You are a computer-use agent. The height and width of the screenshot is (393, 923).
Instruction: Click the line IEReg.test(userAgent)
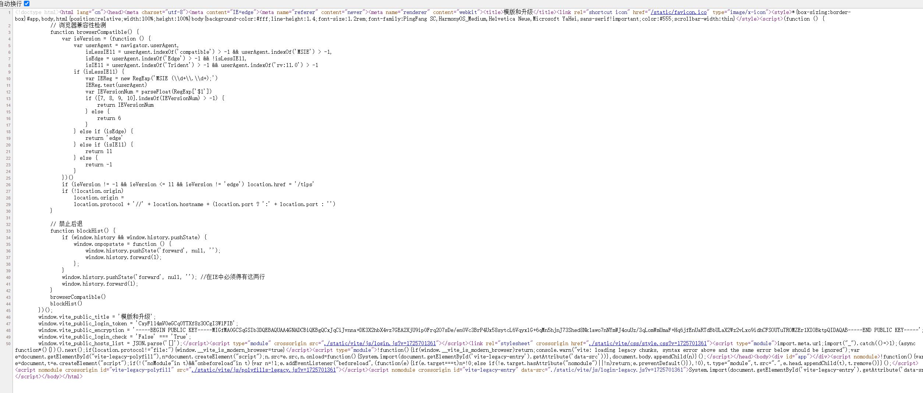(x=116, y=85)
